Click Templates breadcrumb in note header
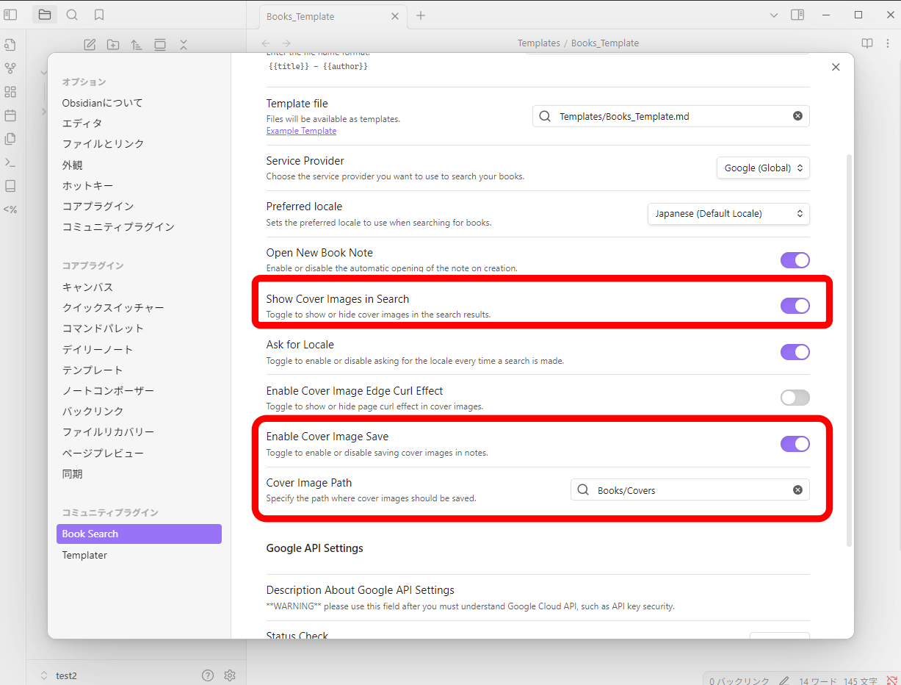 539,43
